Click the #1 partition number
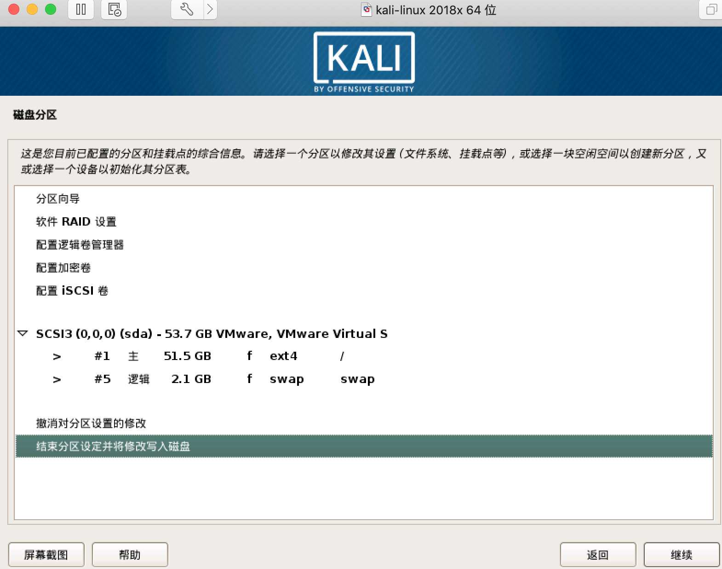 click(102, 356)
